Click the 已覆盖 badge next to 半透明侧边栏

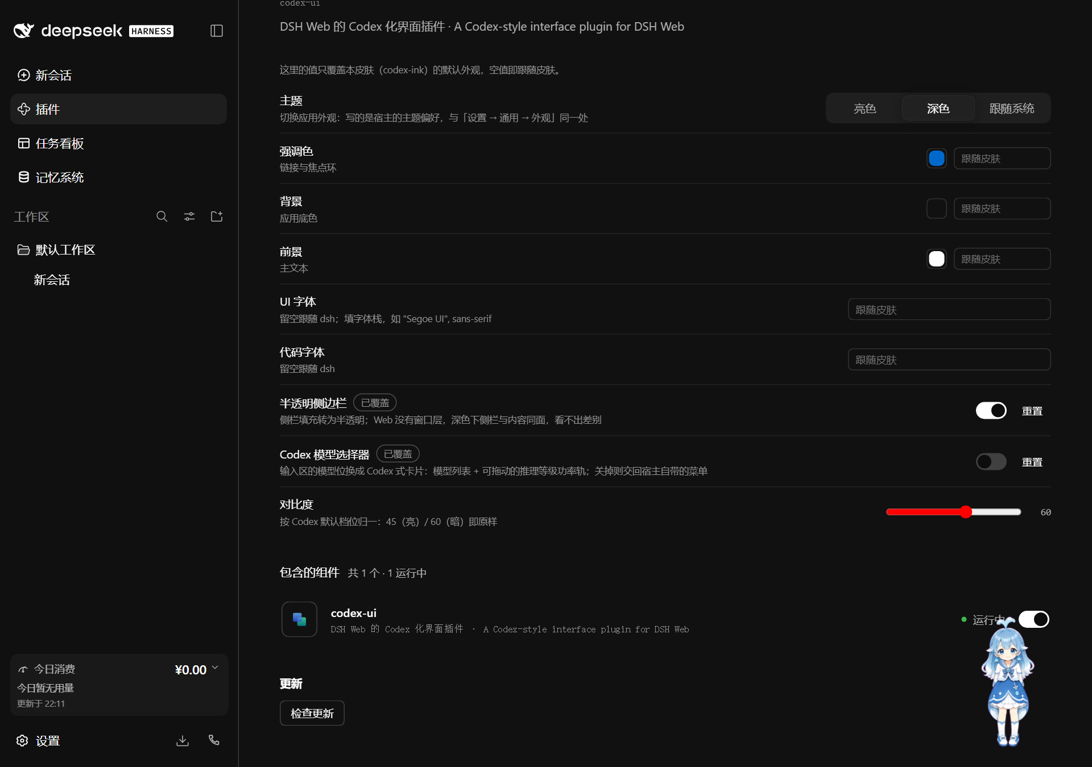click(375, 403)
